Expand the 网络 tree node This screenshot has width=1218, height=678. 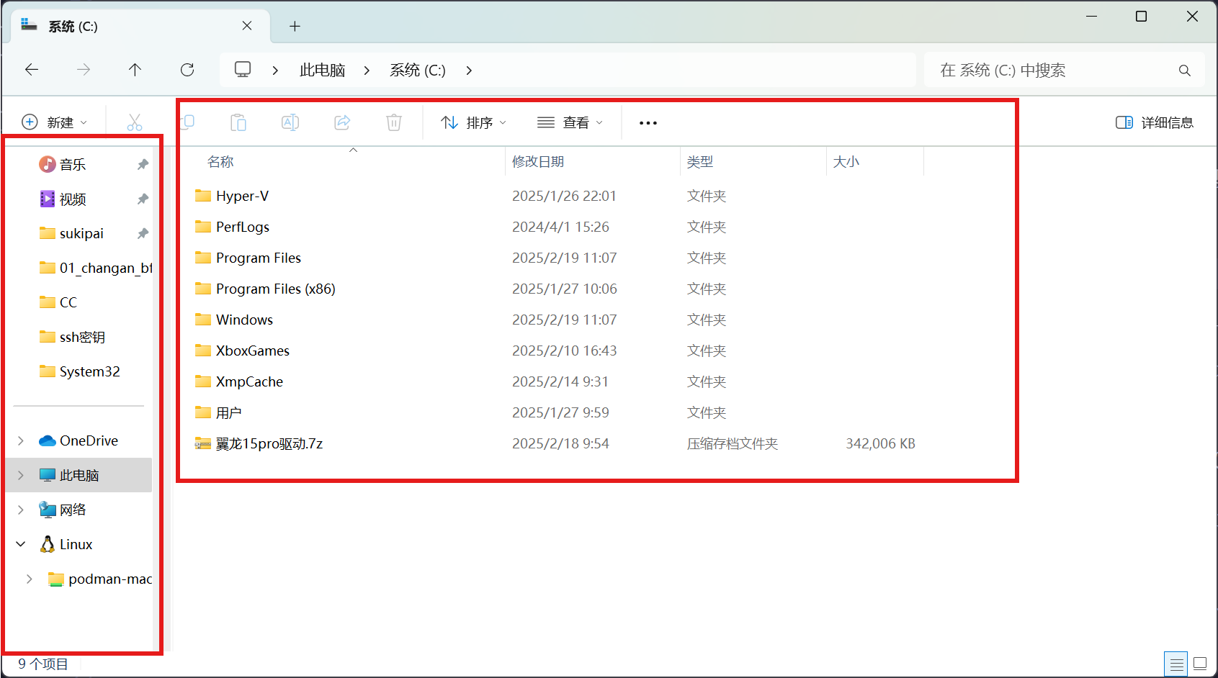coord(21,510)
